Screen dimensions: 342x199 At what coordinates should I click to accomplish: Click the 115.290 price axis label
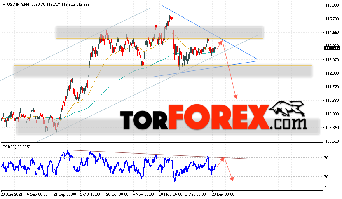(332, 19)
